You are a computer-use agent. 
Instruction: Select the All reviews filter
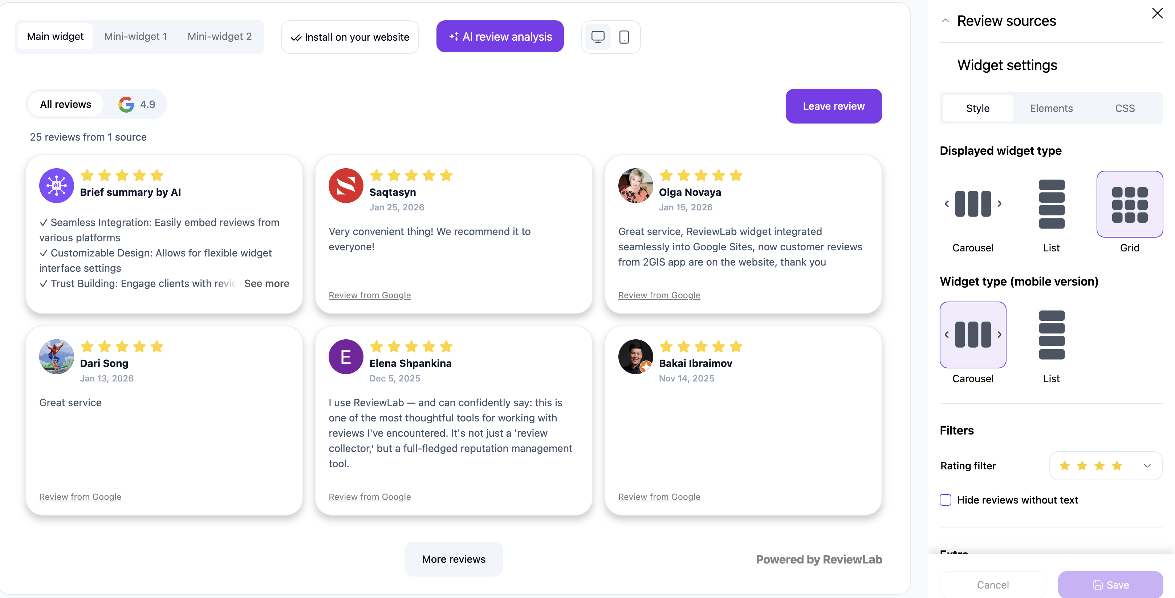(x=65, y=104)
